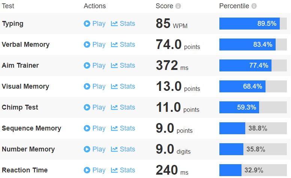Click the Play circle icon for Aim Trainer
The width and height of the screenshot is (291, 178).
coord(87,65)
